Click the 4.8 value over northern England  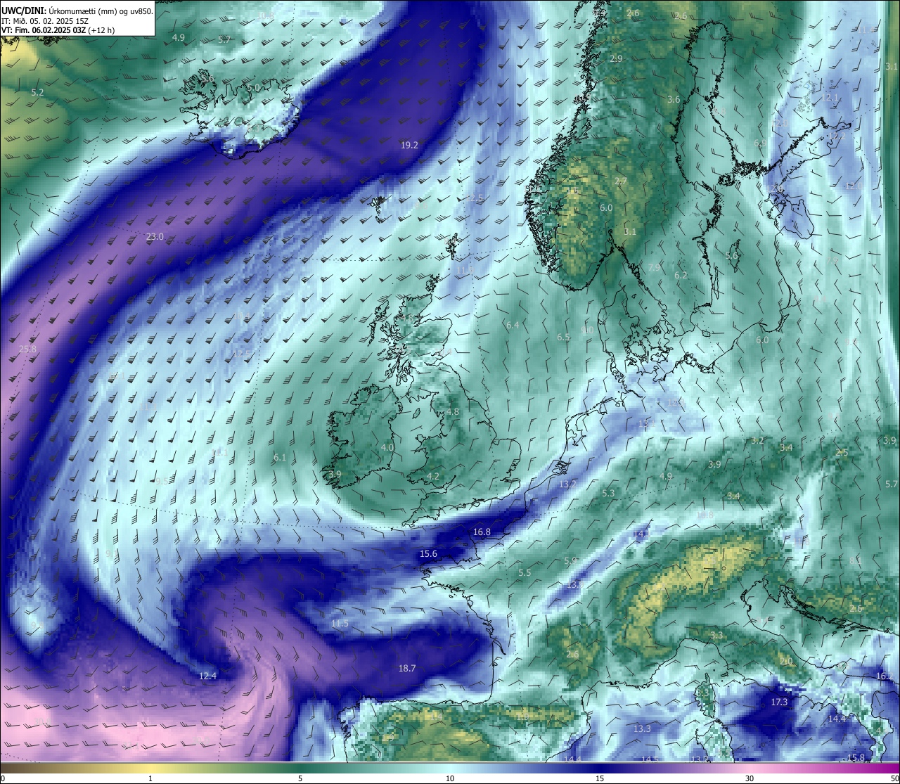(453, 412)
